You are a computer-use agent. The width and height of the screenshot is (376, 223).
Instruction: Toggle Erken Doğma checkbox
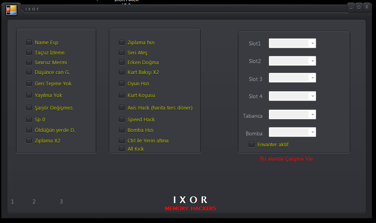[122, 62]
